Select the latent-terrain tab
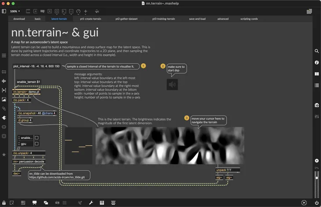321x207 pixels. [59, 19]
